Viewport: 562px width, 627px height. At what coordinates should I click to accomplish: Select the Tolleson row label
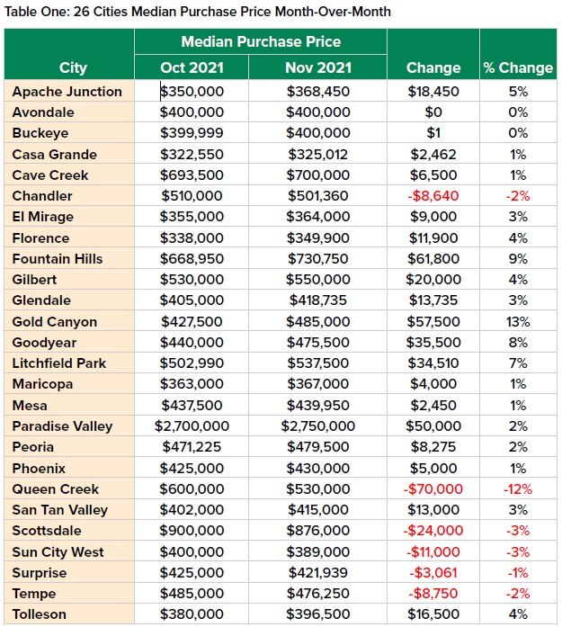point(41,615)
